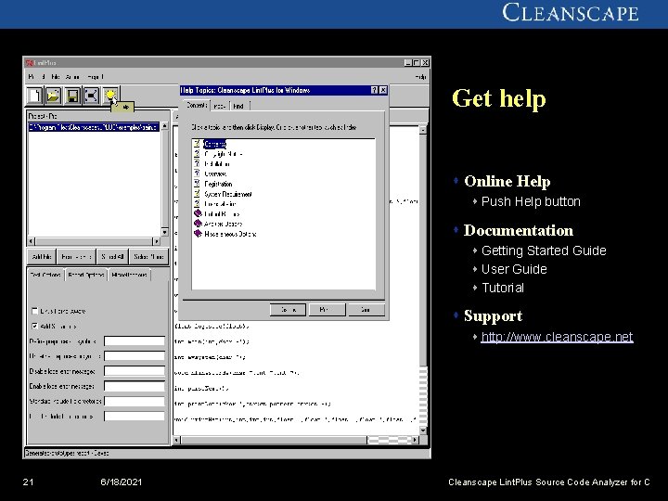Viewport: 668px width, 501px height.
Task: Click the last input field in the options panel
Action: [x=135, y=417]
